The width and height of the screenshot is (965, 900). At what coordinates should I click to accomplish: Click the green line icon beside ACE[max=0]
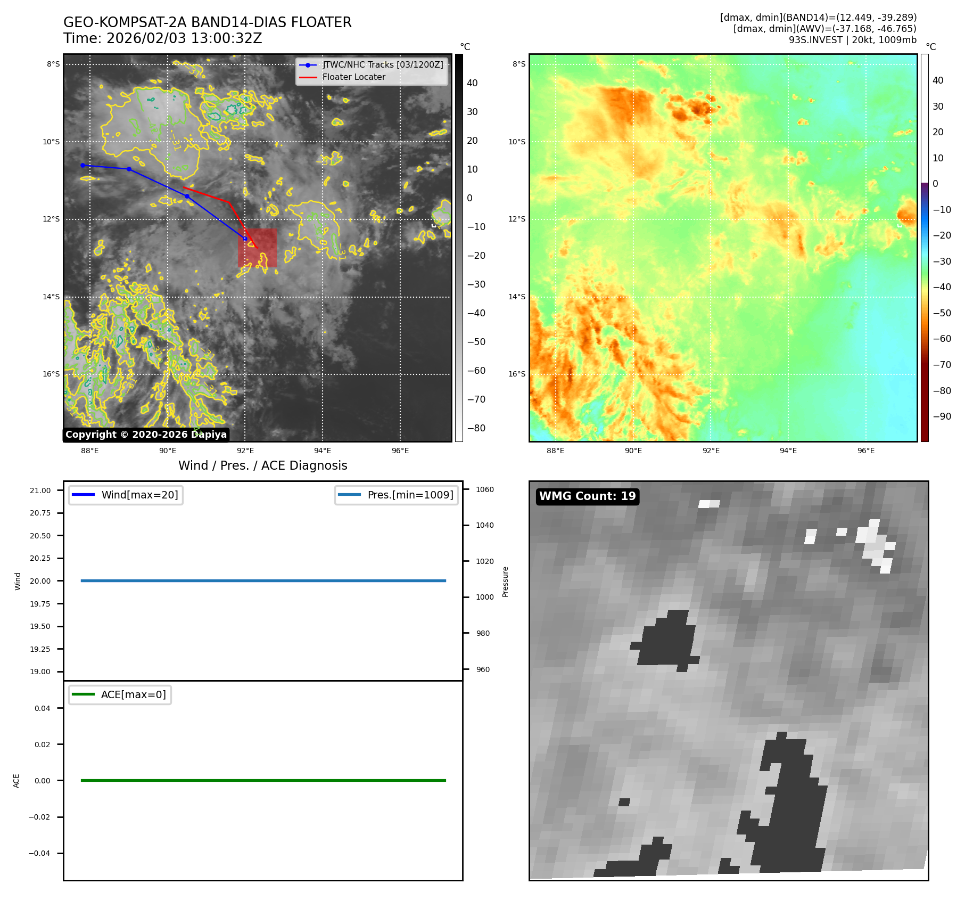83,694
